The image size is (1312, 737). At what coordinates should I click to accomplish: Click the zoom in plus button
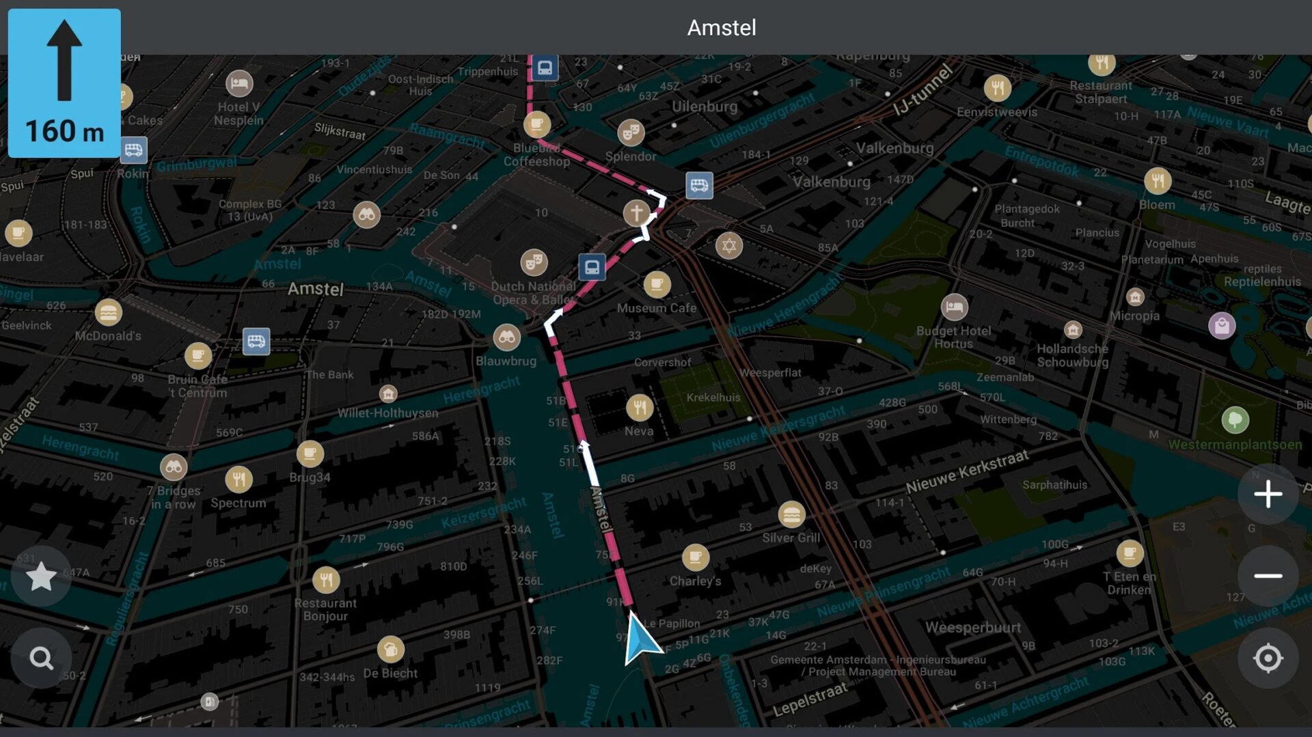pyautogui.click(x=1268, y=494)
